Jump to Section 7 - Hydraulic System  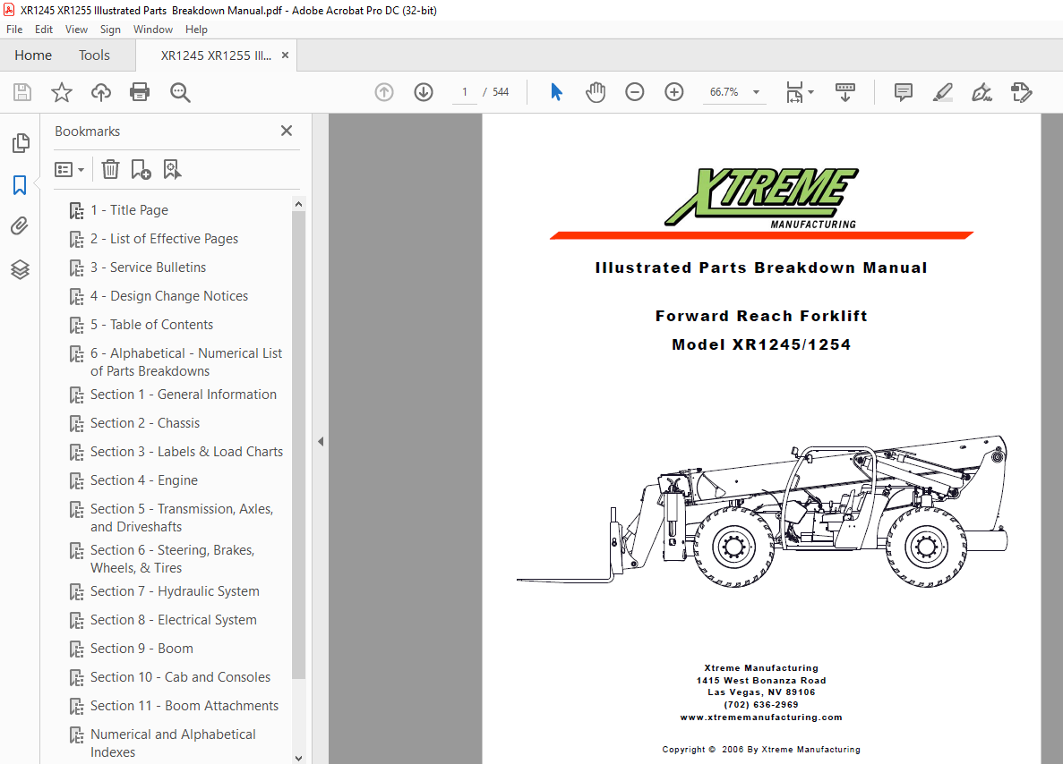175,591
